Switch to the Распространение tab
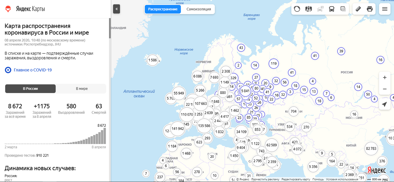 tap(163, 9)
